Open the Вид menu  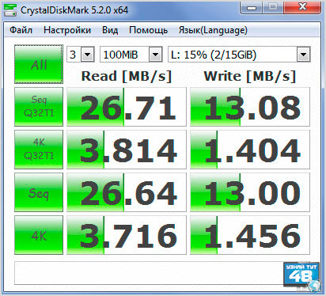110,30
